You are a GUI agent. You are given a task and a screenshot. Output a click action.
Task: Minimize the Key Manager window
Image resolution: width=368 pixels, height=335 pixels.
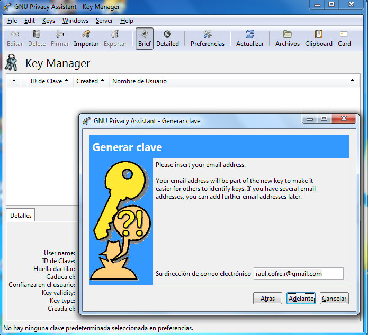point(317,4)
